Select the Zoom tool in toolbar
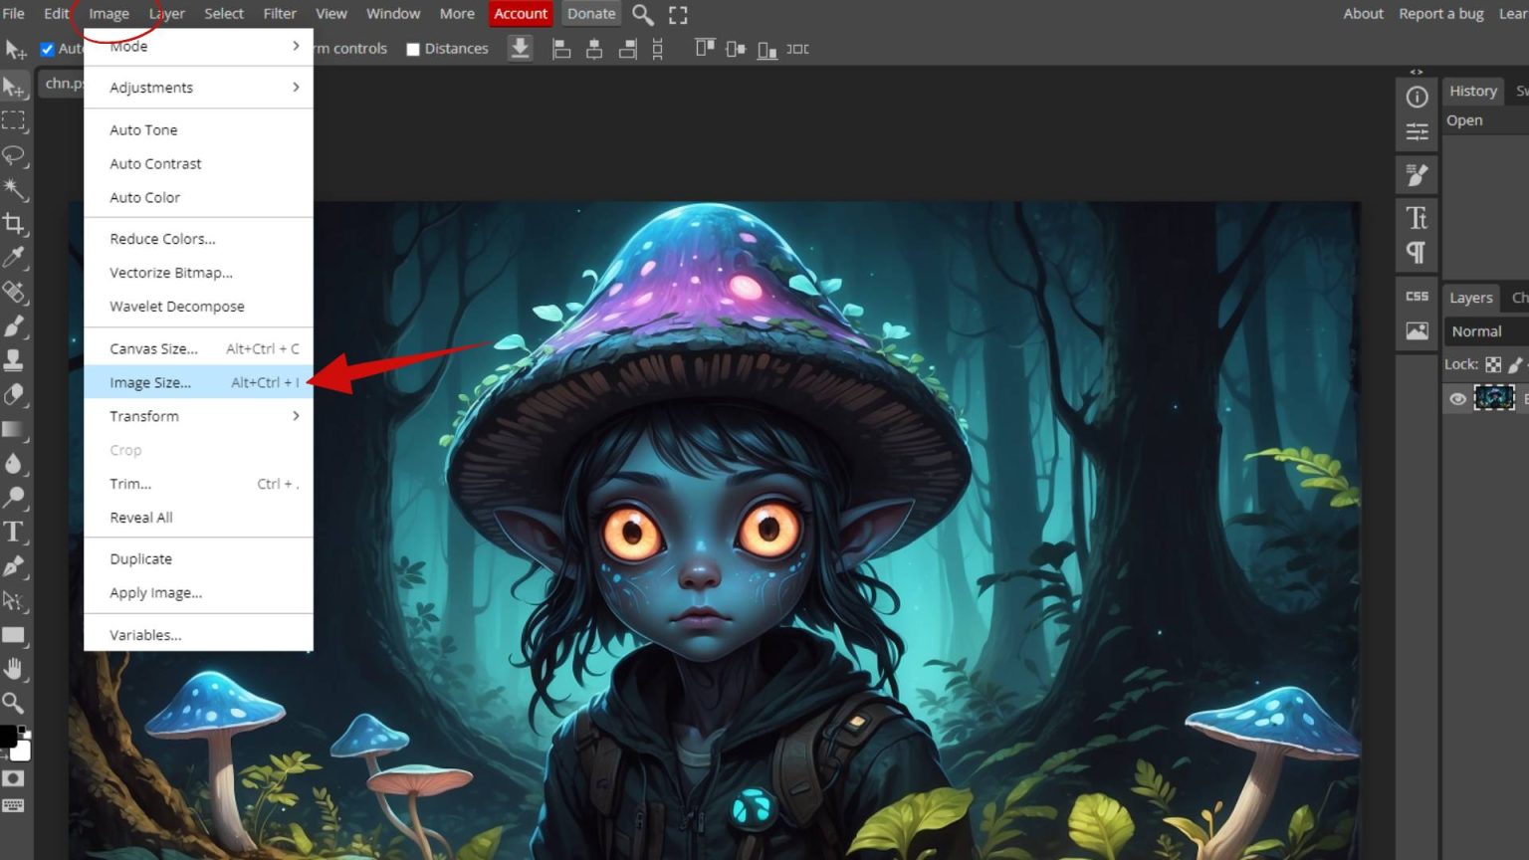1529x860 pixels. 14,703
